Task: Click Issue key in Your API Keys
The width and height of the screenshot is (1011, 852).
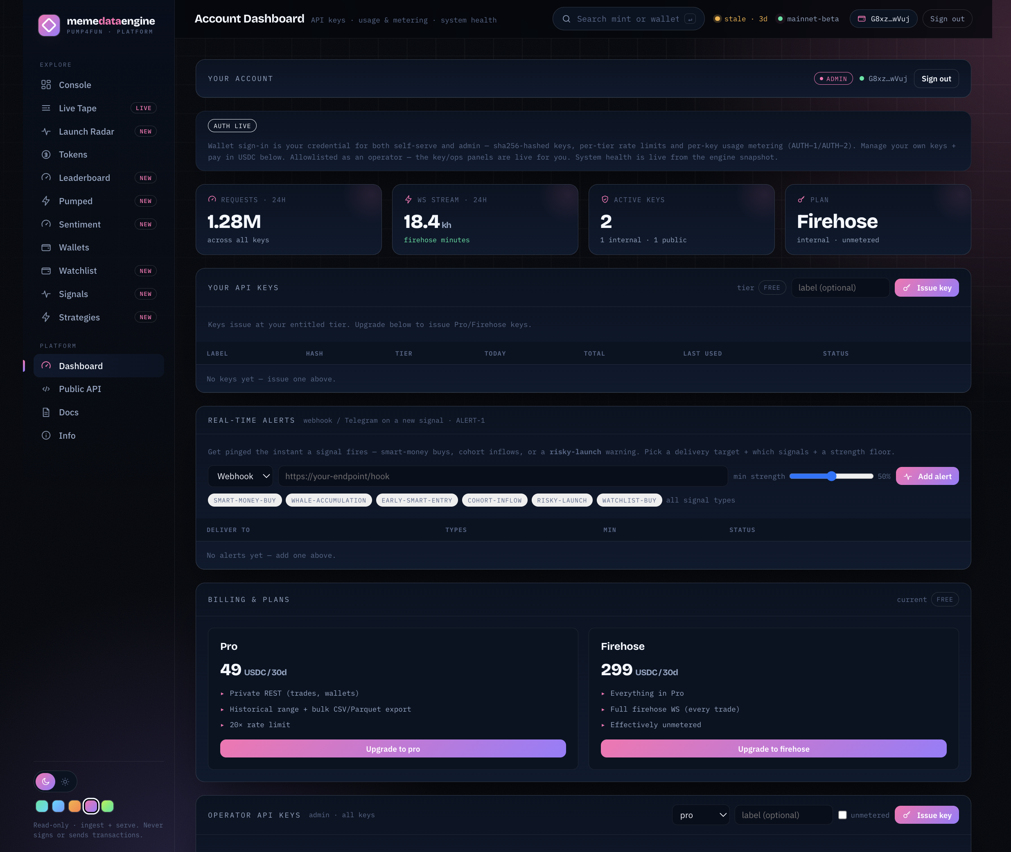Action: click(x=926, y=288)
